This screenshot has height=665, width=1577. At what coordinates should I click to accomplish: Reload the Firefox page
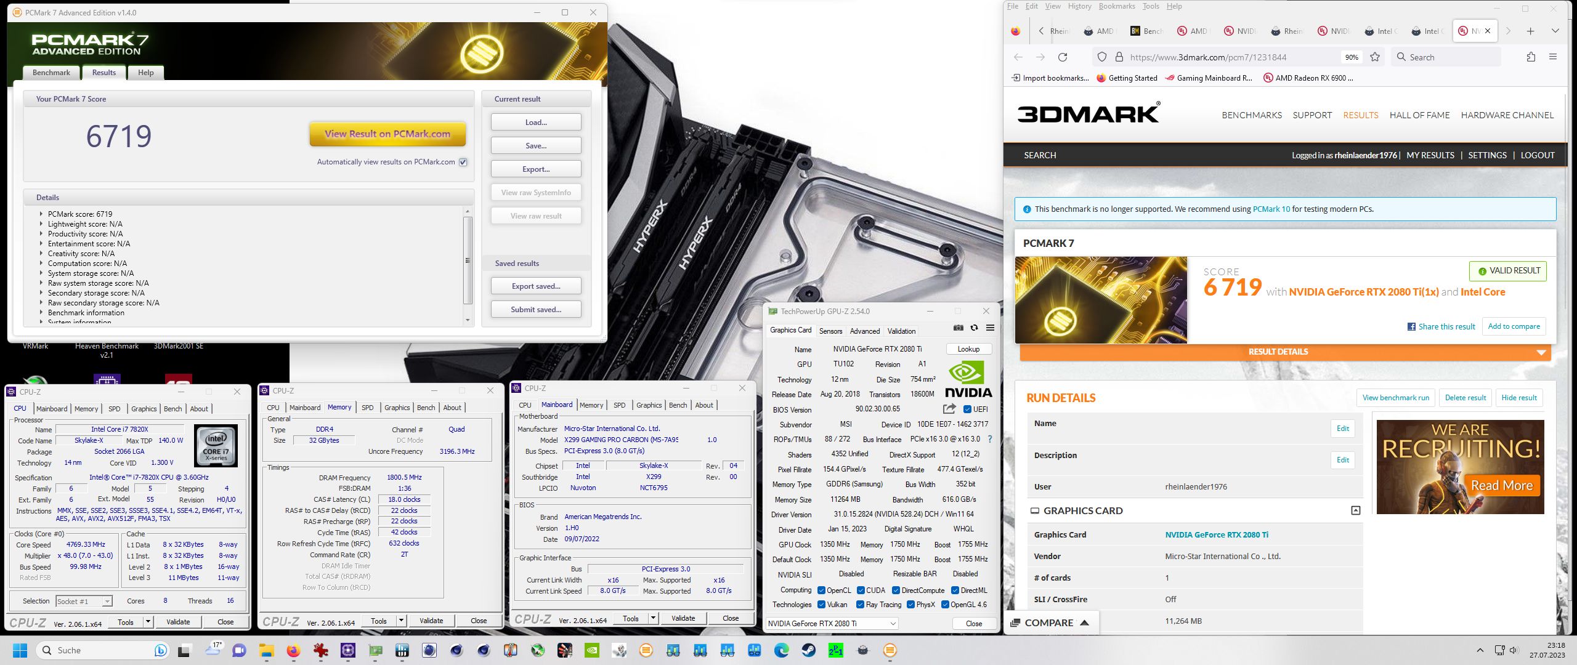click(x=1063, y=57)
